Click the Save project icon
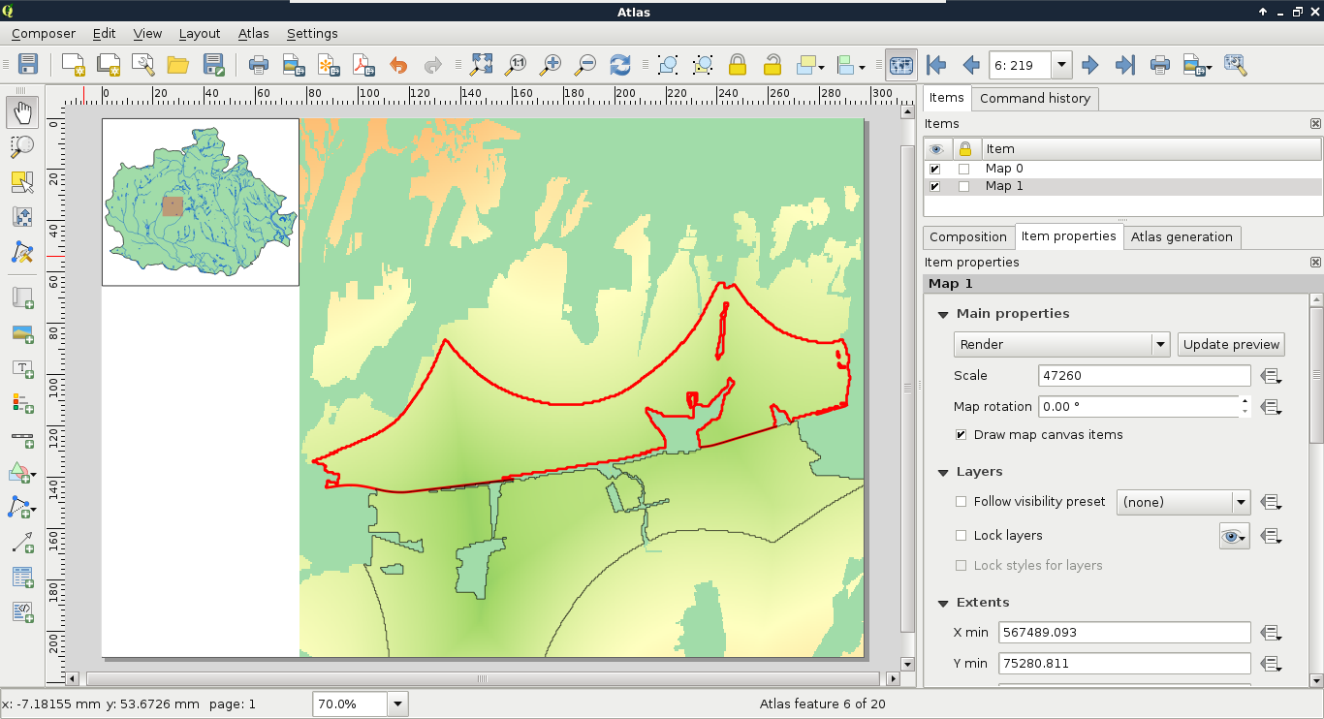 pyautogui.click(x=28, y=65)
